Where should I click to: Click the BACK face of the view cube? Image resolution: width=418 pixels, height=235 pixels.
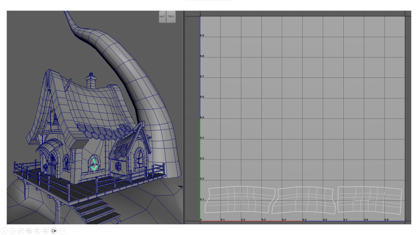click(171, 17)
